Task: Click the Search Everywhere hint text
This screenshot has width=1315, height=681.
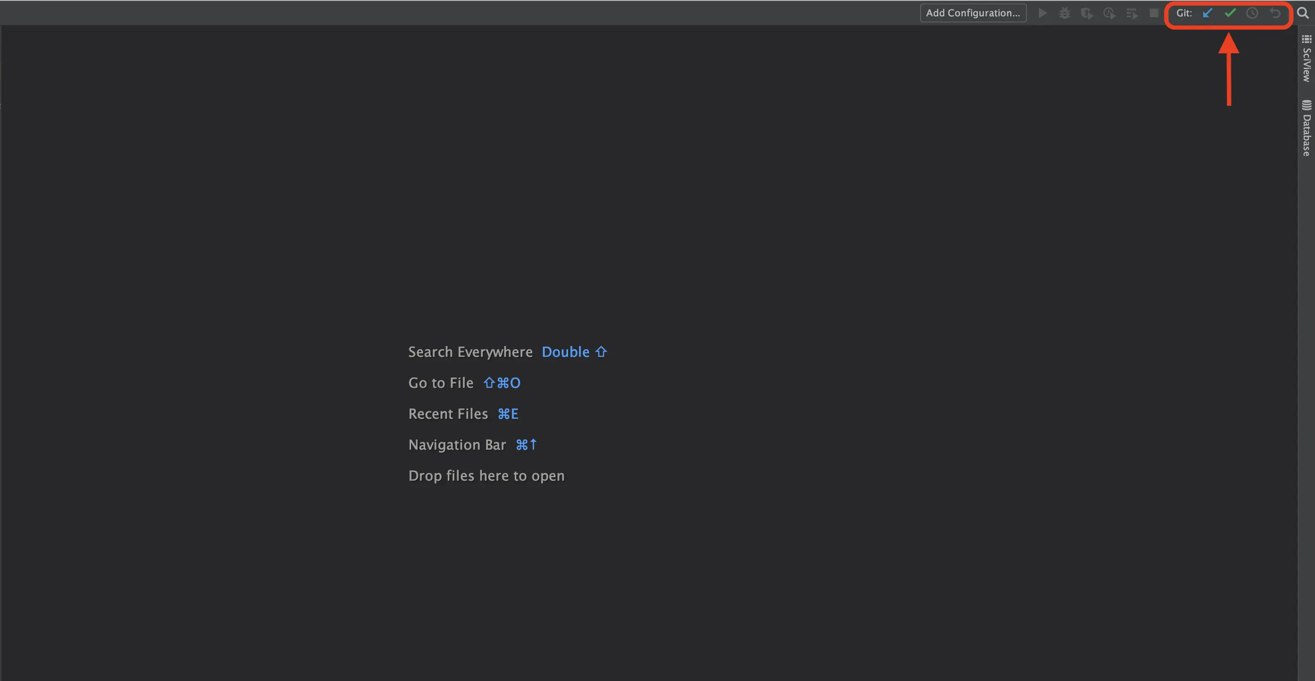Action: point(470,352)
